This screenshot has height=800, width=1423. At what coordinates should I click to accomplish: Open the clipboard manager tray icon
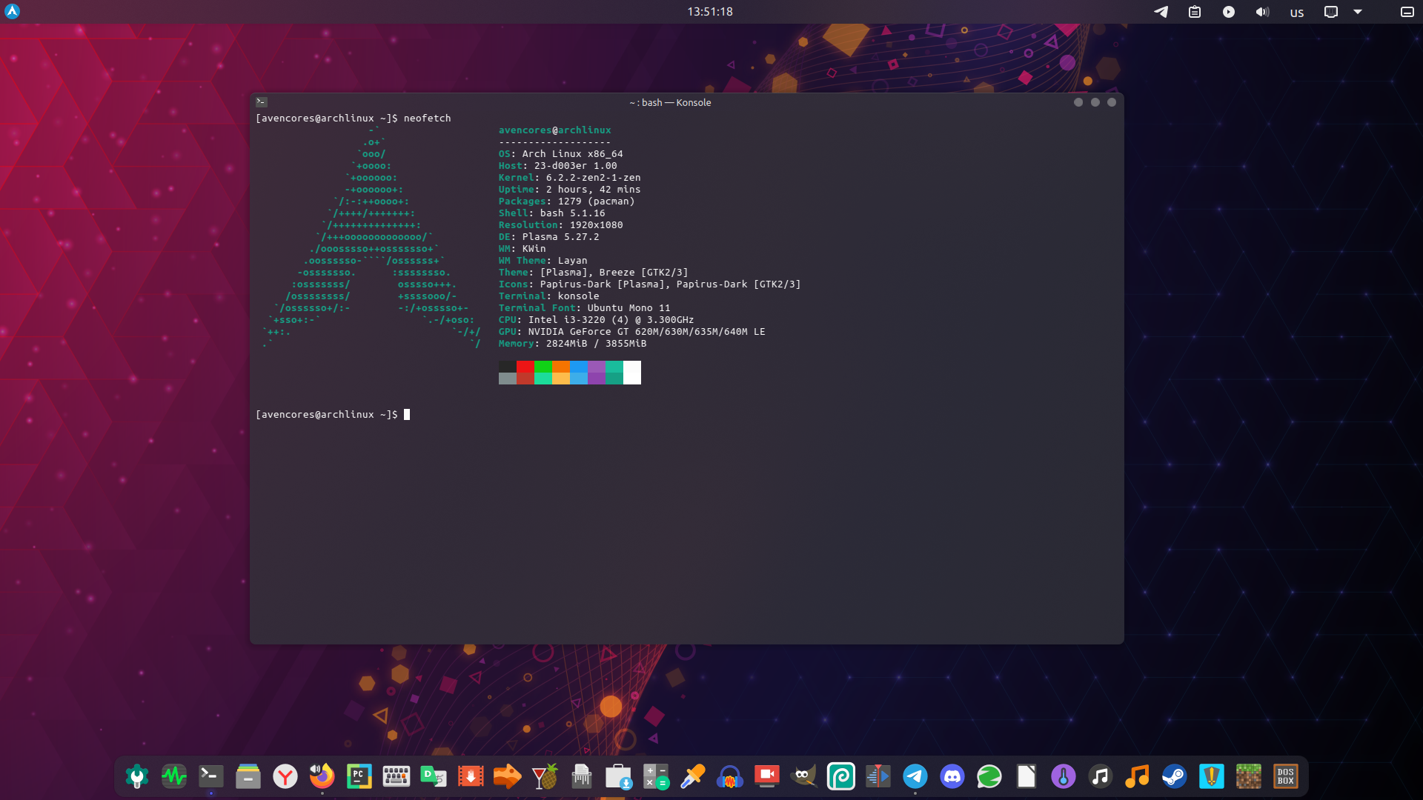coord(1195,12)
